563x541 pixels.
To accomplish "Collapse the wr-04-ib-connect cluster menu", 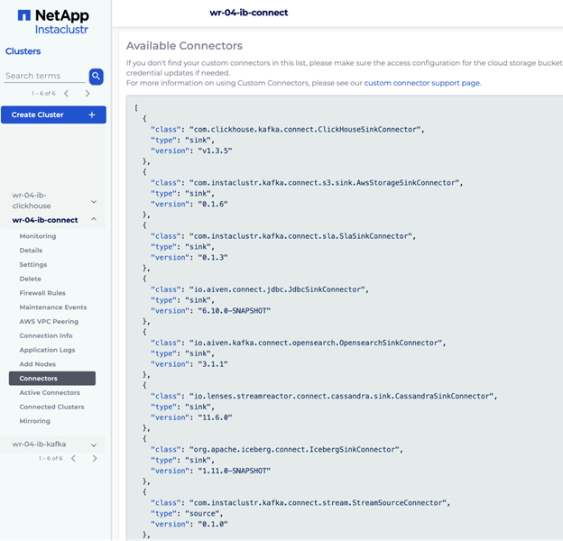I will (x=94, y=219).
